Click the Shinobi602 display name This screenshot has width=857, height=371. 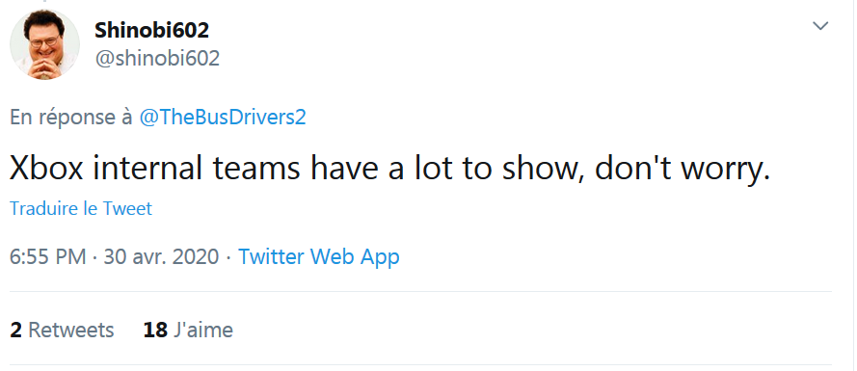(152, 30)
